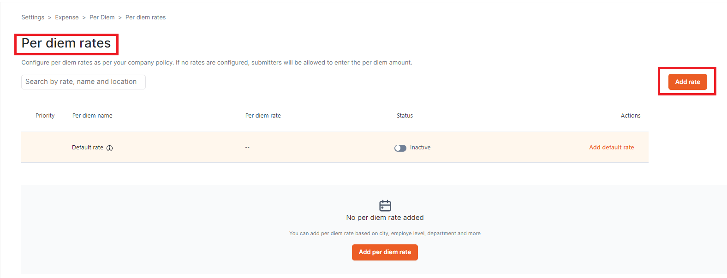Click the Priority column header
Image resolution: width=727 pixels, height=278 pixels.
point(45,116)
